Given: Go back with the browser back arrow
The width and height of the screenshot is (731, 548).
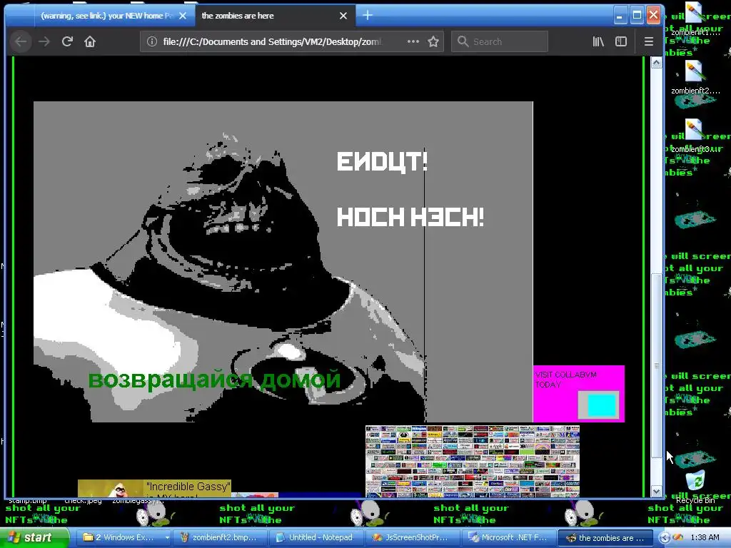Looking at the screenshot, I should [21, 41].
